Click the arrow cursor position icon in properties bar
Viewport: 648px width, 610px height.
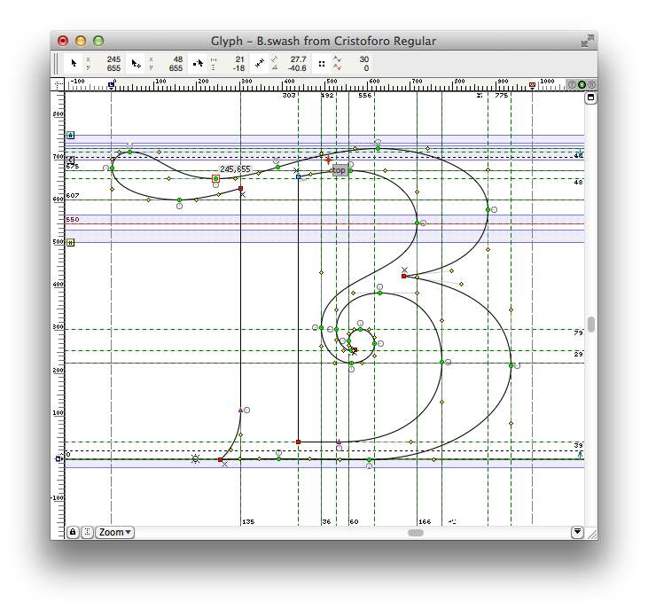point(74,63)
